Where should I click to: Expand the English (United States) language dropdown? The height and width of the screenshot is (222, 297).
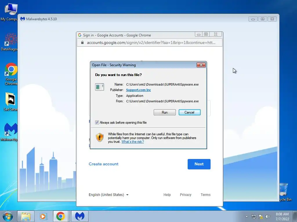(x=108, y=195)
